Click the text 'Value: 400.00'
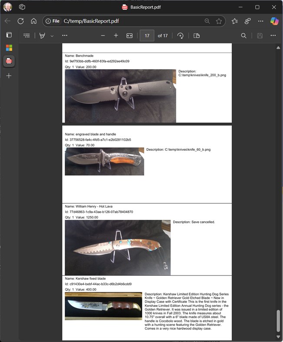Viewport: 283px width, 342px height. tap(86, 289)
